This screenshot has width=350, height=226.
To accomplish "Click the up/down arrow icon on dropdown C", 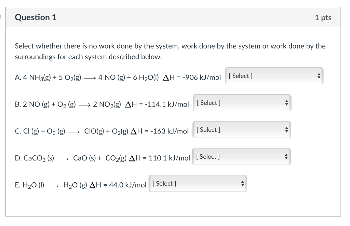I will click(x=287, y=129).
